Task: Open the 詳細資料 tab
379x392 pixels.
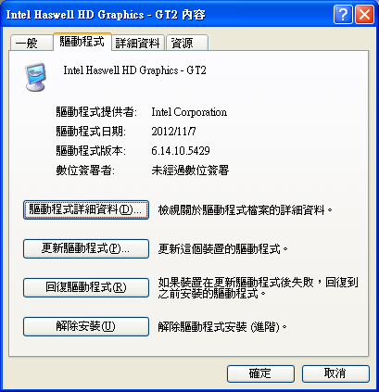Action: (x=138, y=43)
